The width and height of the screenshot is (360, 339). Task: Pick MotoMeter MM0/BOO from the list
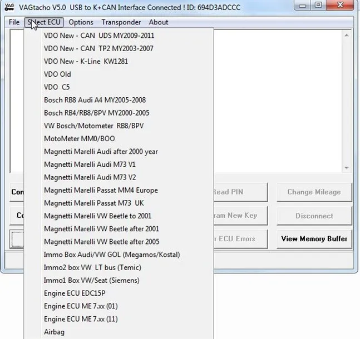pos(80,138)
